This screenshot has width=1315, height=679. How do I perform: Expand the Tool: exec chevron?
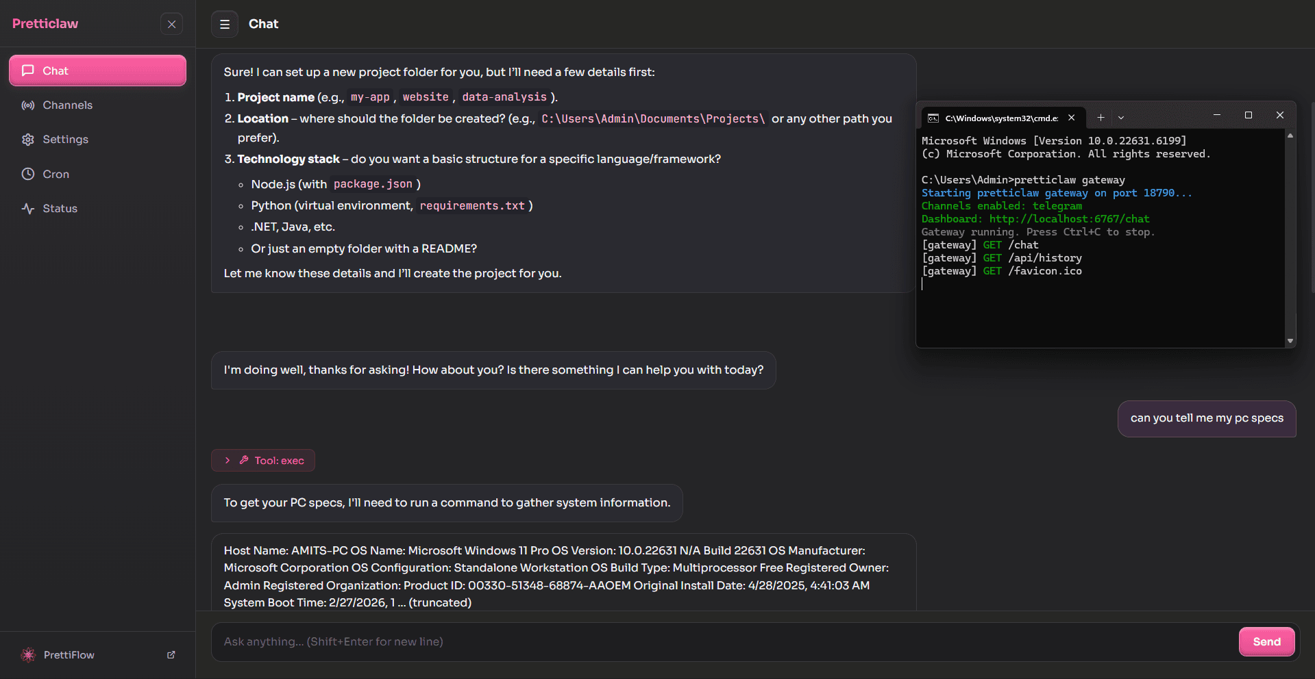point(228,461)
